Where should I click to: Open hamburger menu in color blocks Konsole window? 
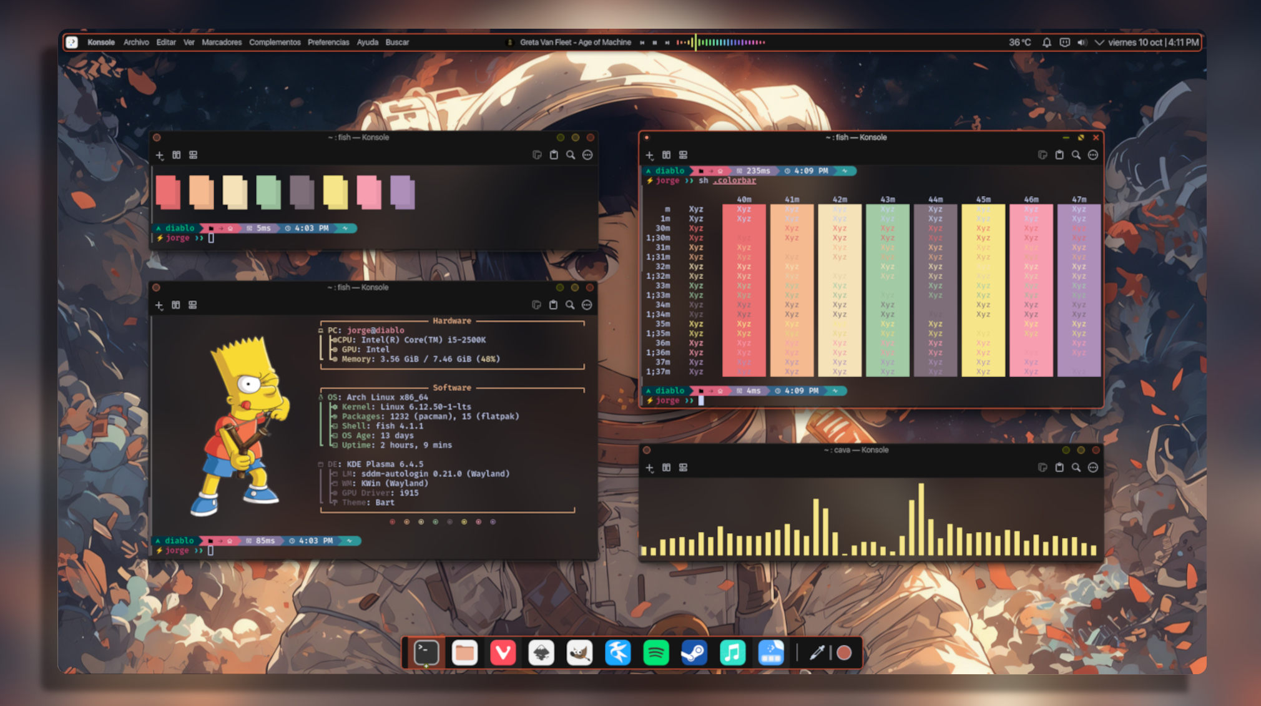pyautogui.click(x=587, y=155)
